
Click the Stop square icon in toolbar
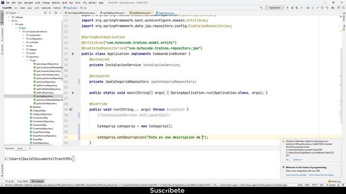pos(302,8)
